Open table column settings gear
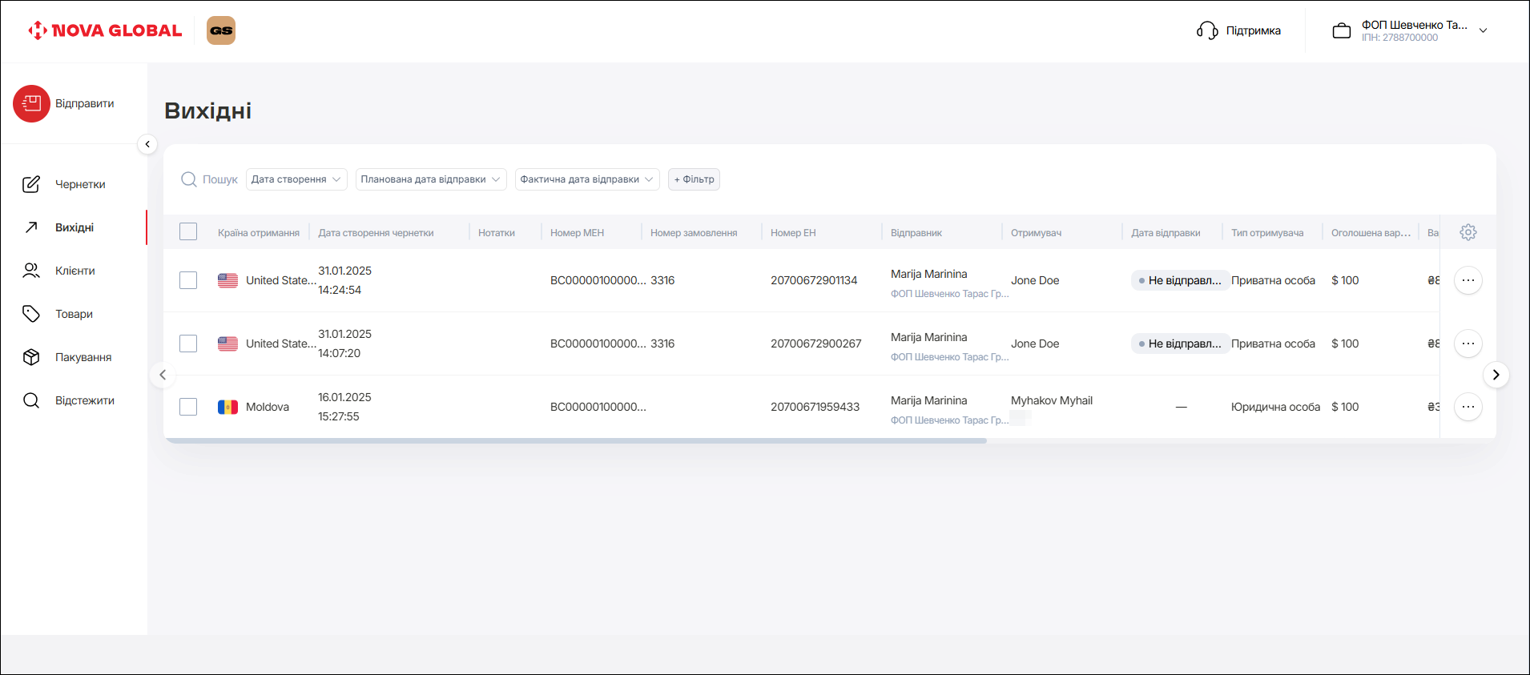The image size is (1530, 675). (x=1468, y=232)
